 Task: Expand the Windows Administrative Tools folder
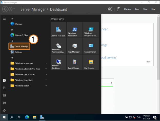tap(29, 69)
